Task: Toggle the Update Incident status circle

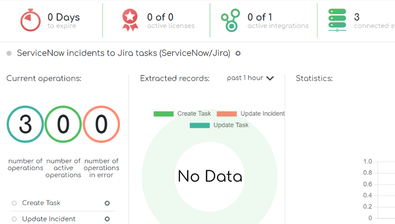Action: pos(15,219)
